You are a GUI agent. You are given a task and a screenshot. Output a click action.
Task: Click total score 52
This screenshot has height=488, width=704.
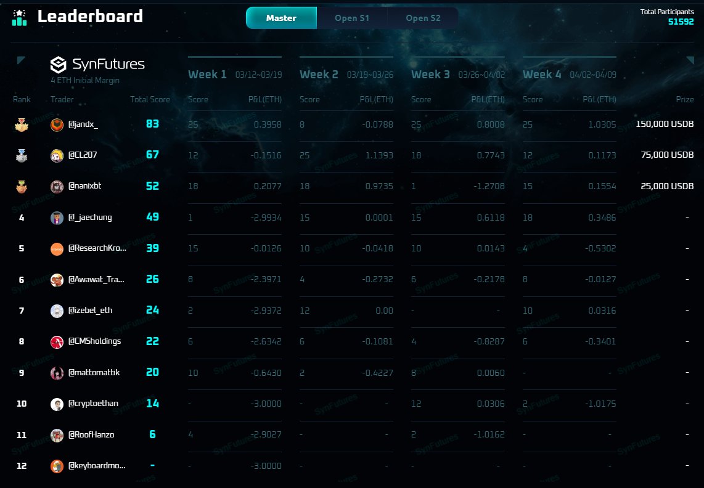153,186
